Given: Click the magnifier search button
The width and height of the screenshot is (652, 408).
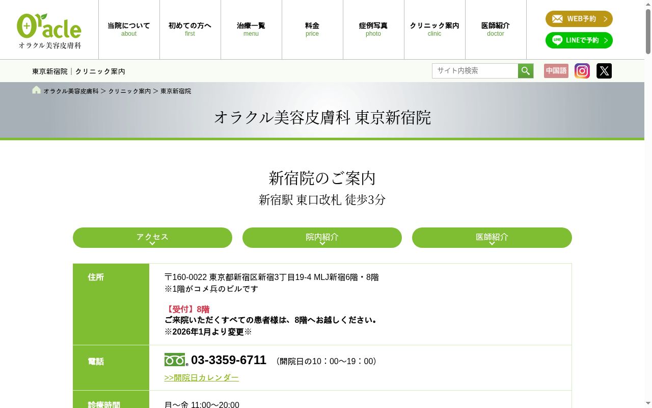Looking at the screenshot, I should (526, 71).
